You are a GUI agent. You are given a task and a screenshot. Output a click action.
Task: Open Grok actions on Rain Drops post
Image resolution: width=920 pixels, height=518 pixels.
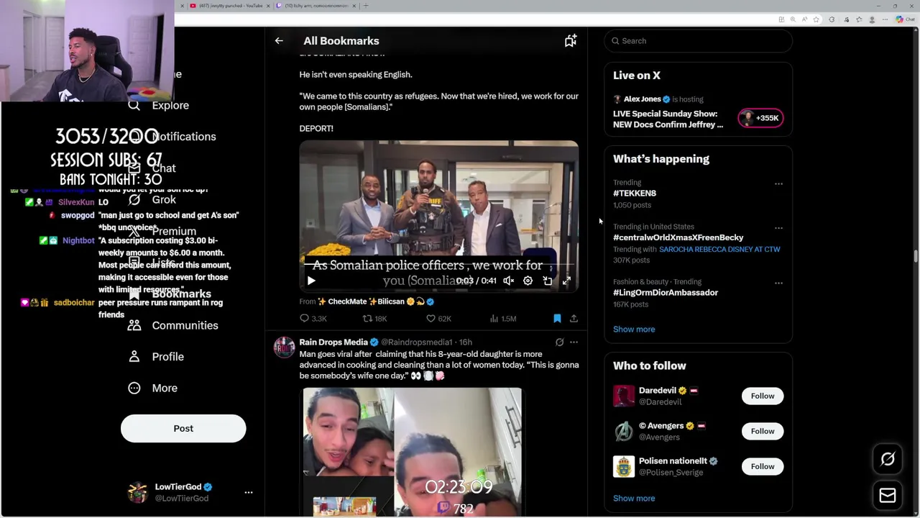click(x=559, y=342)
